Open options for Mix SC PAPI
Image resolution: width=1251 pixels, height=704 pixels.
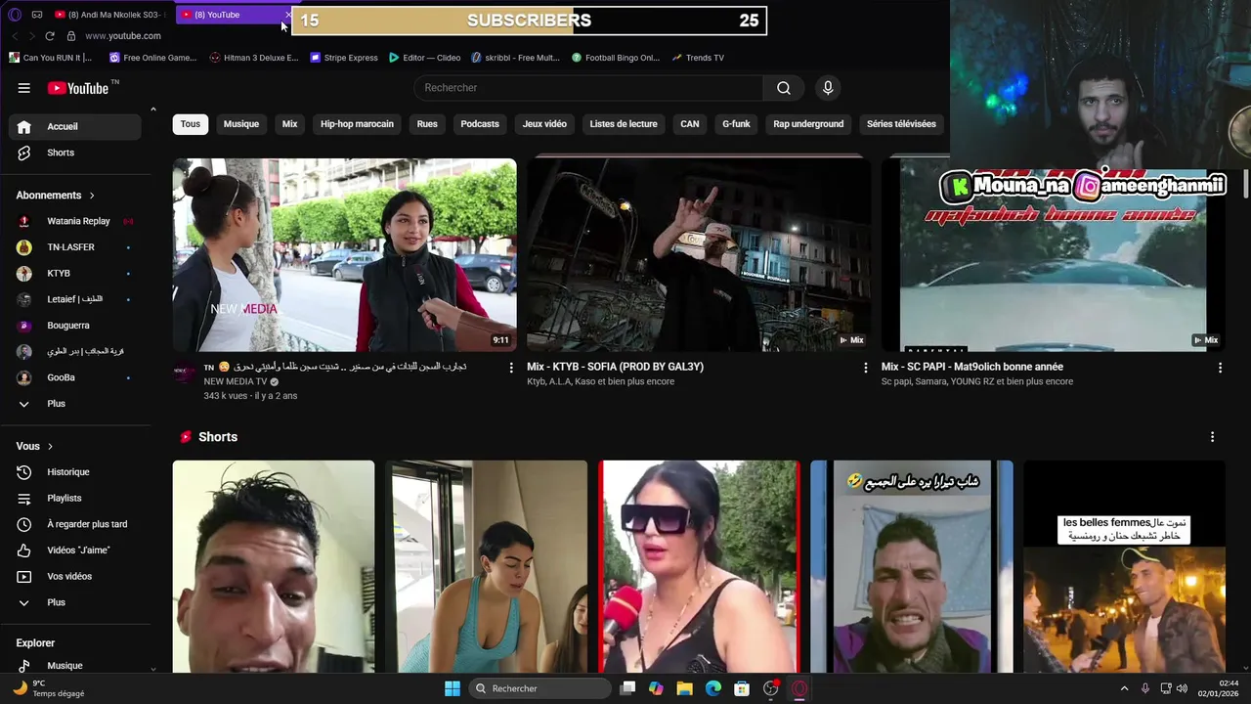(1220, 368)
